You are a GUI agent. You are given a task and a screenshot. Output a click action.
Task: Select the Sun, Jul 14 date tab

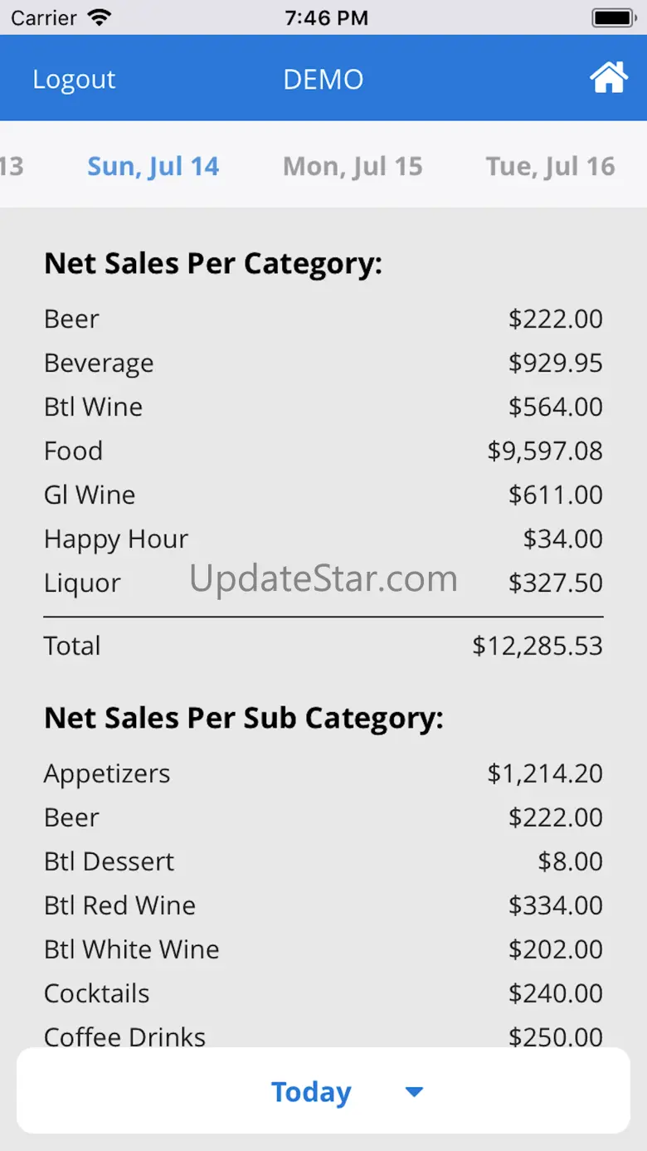point(153,166)
